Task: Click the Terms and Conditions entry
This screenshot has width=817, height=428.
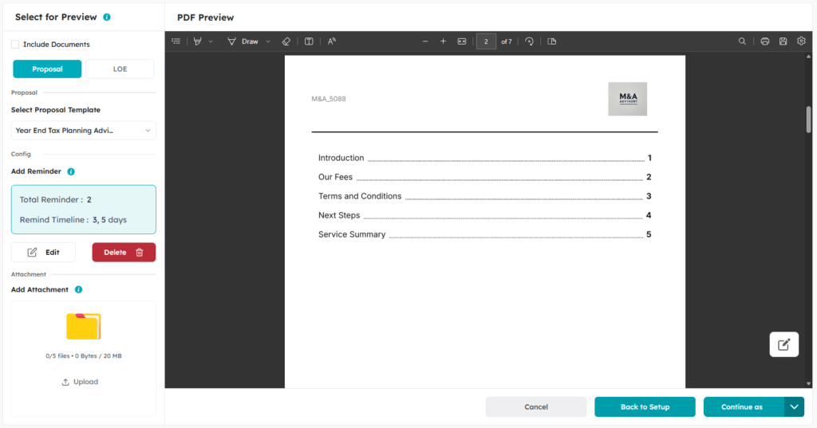Action: pyautogui.click(x=484, y=196)
